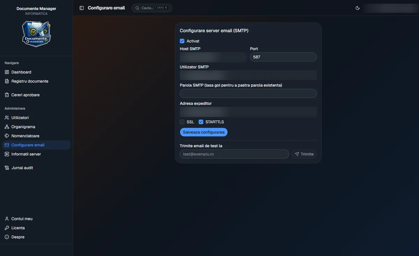Click the Cereri aprobare clipboard icon
The image size is (419, 256).
(7, 95)
